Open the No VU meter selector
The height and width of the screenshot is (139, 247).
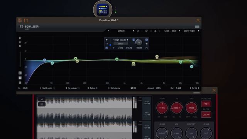click(x=195, y=88)
